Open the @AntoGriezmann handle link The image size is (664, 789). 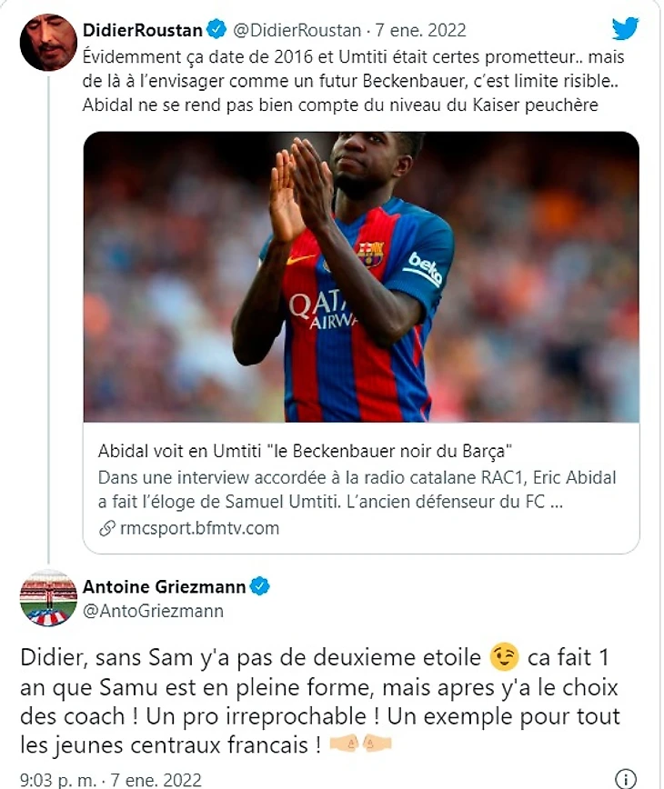153,612
